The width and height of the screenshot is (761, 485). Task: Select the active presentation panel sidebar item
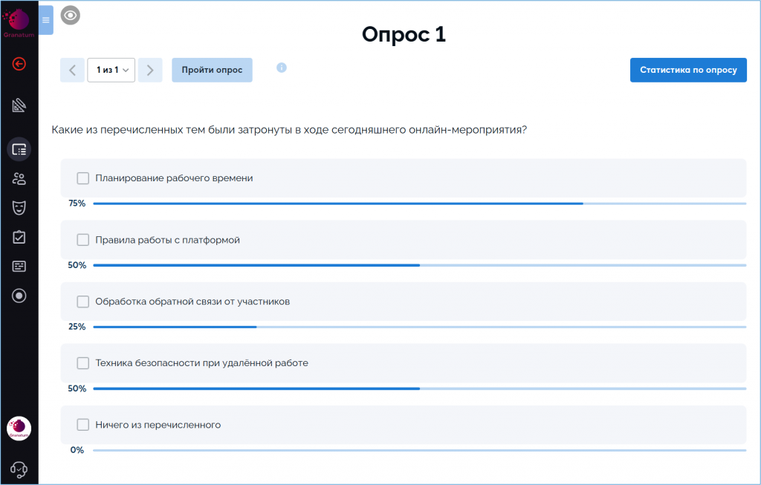pyautogui.click(x=19, y=149)
